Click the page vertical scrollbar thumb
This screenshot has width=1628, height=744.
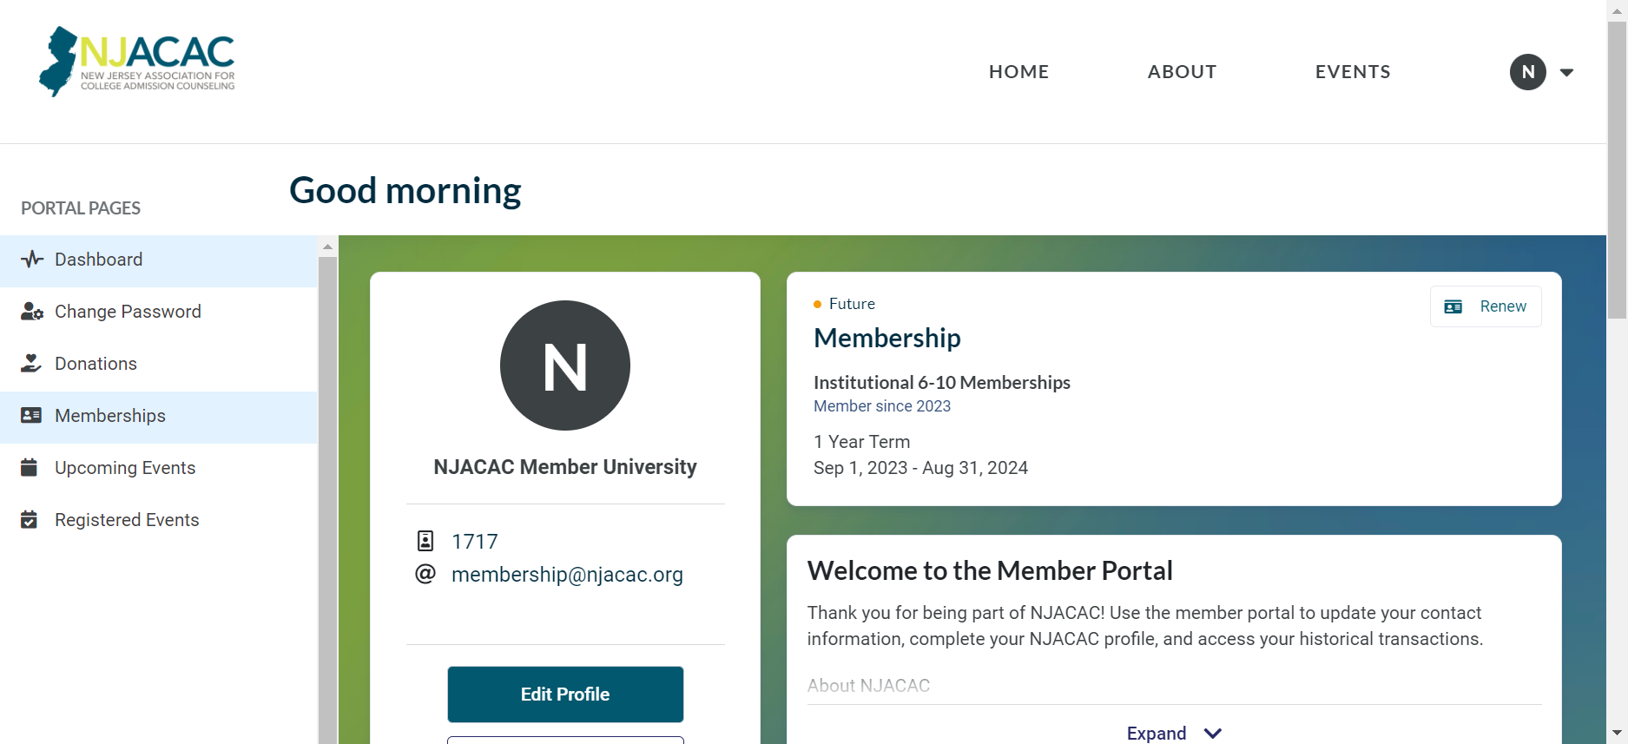1617,169
